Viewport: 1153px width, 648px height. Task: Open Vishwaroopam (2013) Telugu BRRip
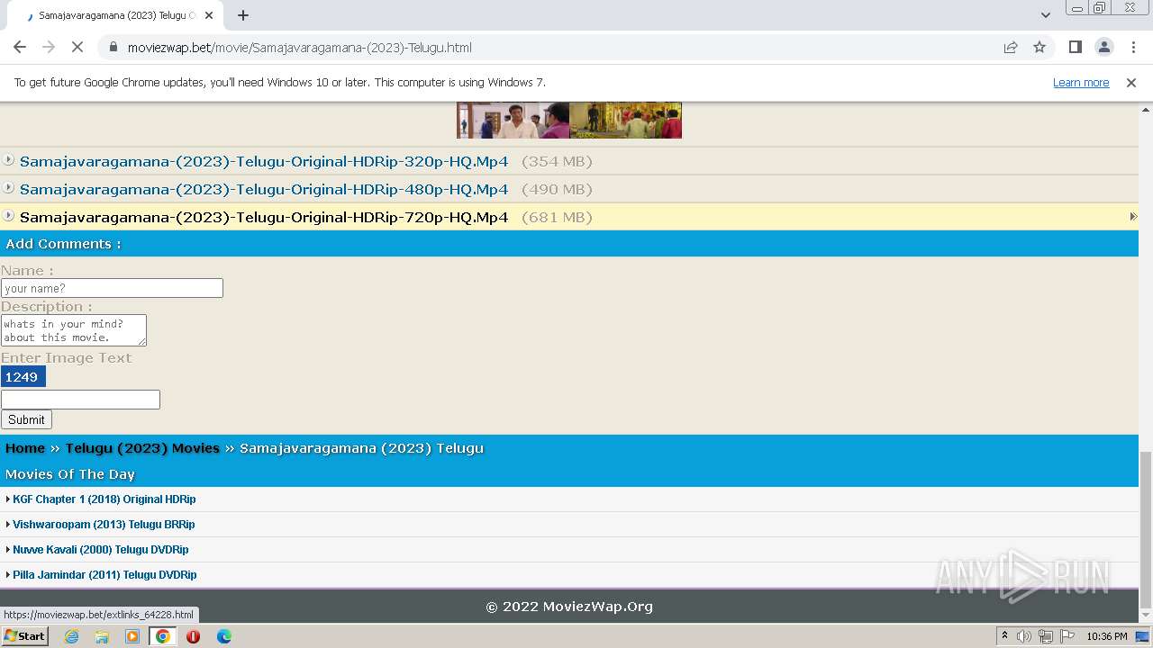point(104,525)
